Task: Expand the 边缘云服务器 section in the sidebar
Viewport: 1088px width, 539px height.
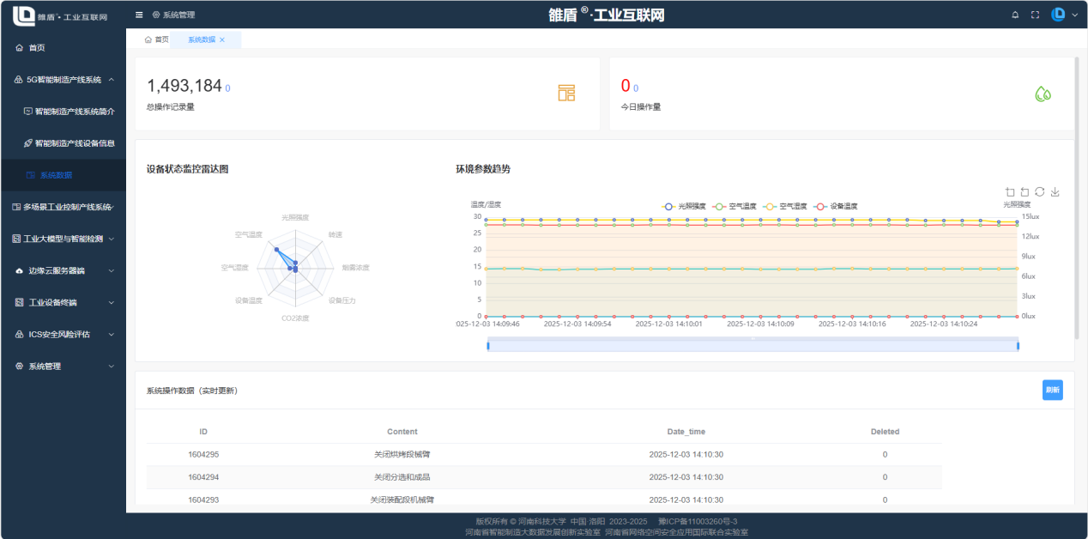Action: click(56, 270)
